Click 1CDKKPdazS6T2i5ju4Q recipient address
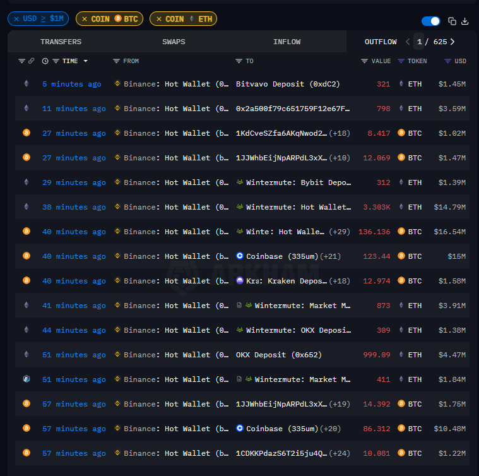Viewport: 479px width, 476px height. 281,453
